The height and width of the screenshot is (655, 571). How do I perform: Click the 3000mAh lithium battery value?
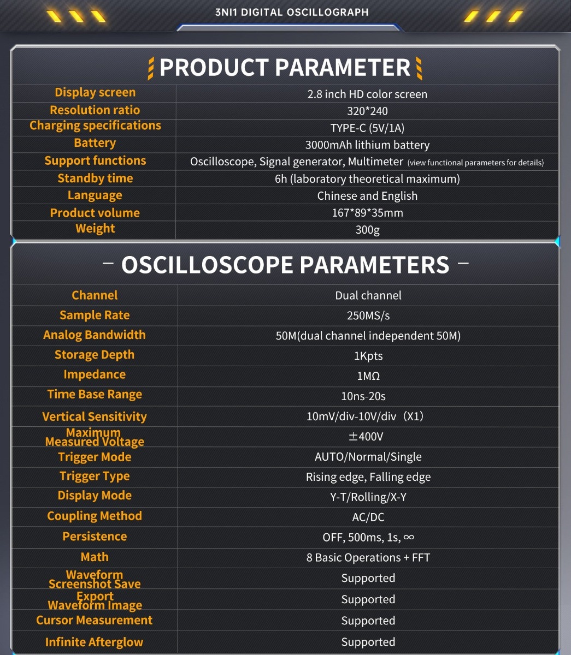coord(367,145)
